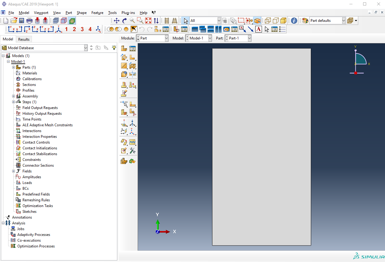Toggle the Shaded render style

click(283, 21)
